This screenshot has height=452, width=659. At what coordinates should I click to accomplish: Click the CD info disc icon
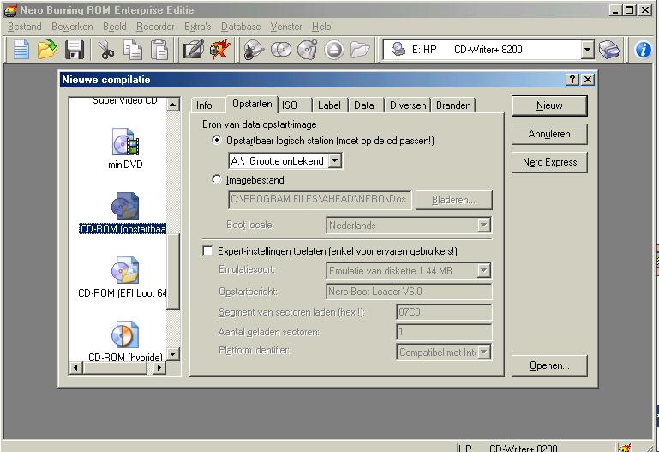254,50
